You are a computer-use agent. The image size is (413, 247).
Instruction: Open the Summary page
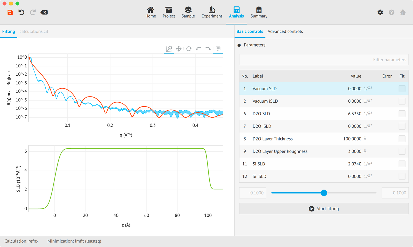pyautogui.click(x=259, y=12)
